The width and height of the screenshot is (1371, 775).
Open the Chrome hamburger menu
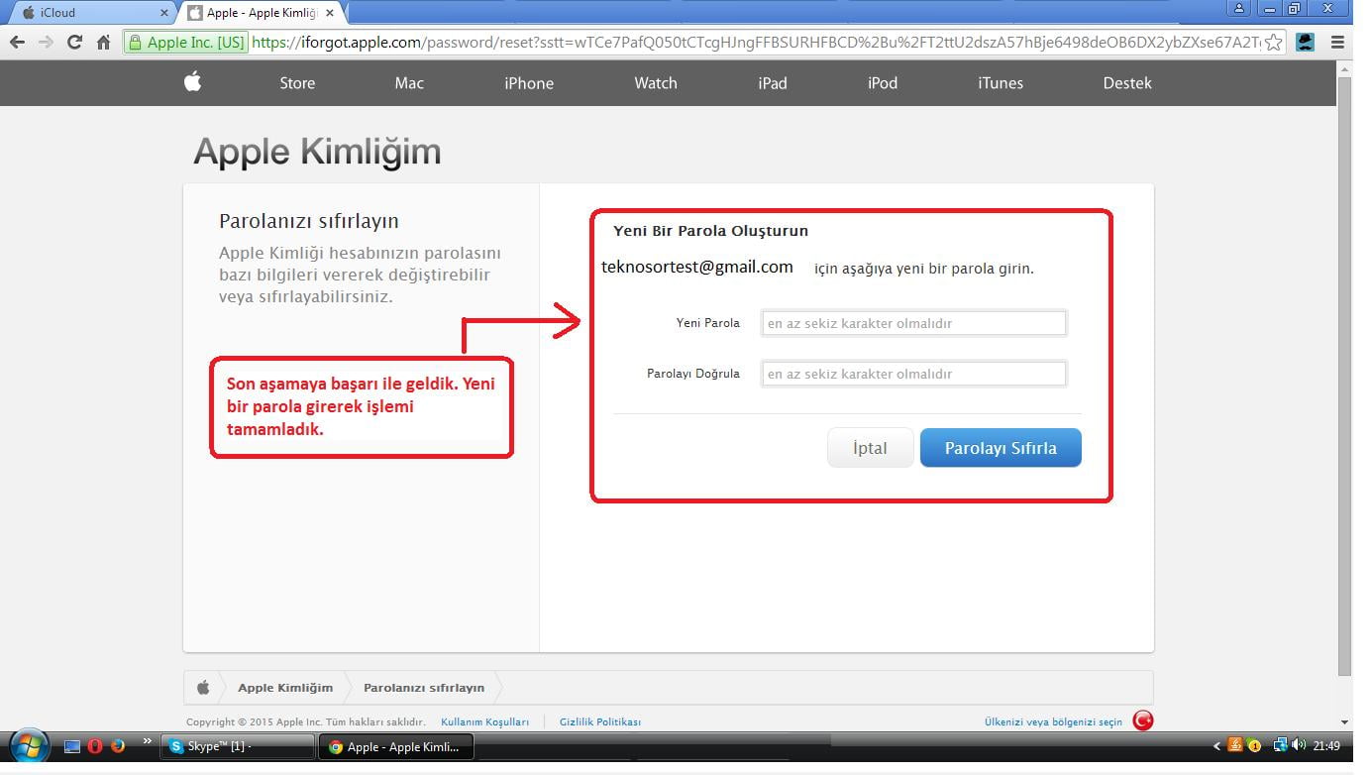pos(1337,43)
